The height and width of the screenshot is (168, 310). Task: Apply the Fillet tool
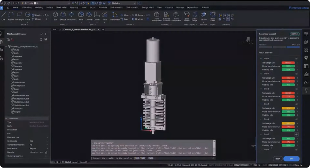tap(81, 16)
